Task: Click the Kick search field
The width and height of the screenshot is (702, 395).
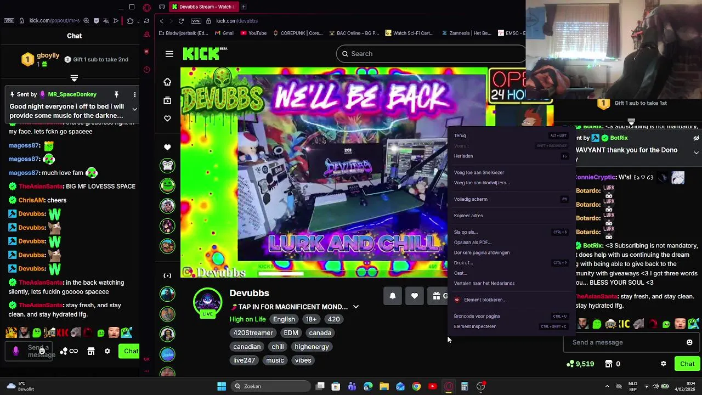Action: [431, 54]
